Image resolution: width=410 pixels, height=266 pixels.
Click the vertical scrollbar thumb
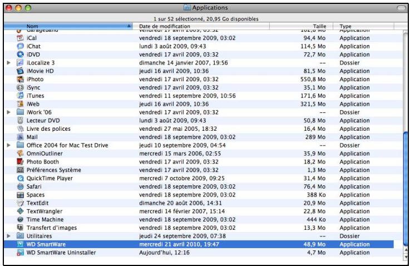pyautogui.click(x=406, y=190)
